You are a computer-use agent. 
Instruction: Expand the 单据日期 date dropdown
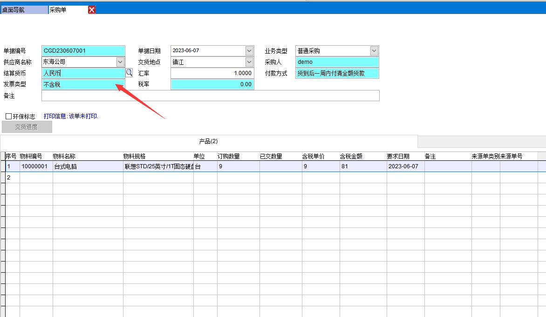coord(249,50)
